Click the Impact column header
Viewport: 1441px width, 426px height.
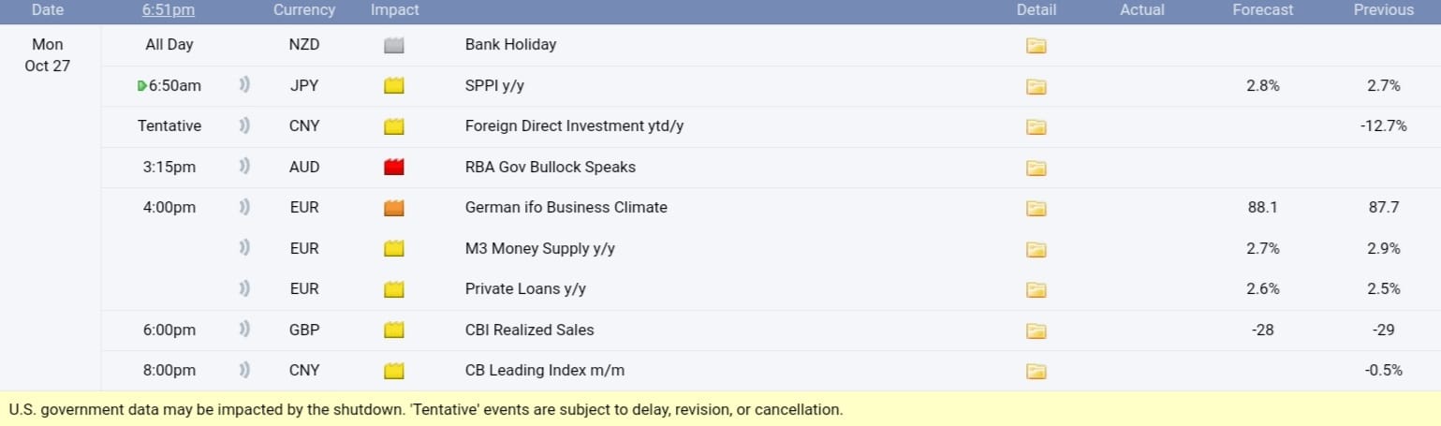395,10
